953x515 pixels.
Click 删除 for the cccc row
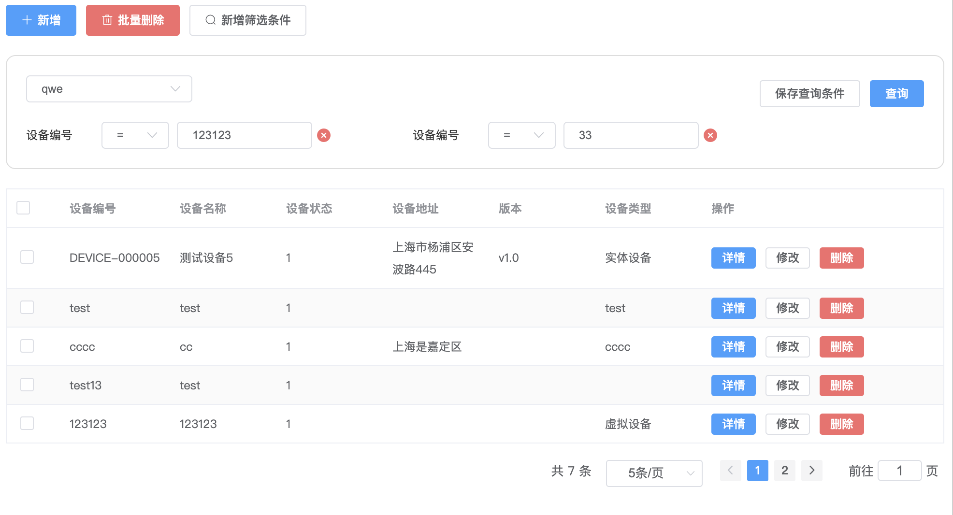click(x=842, y=347)
